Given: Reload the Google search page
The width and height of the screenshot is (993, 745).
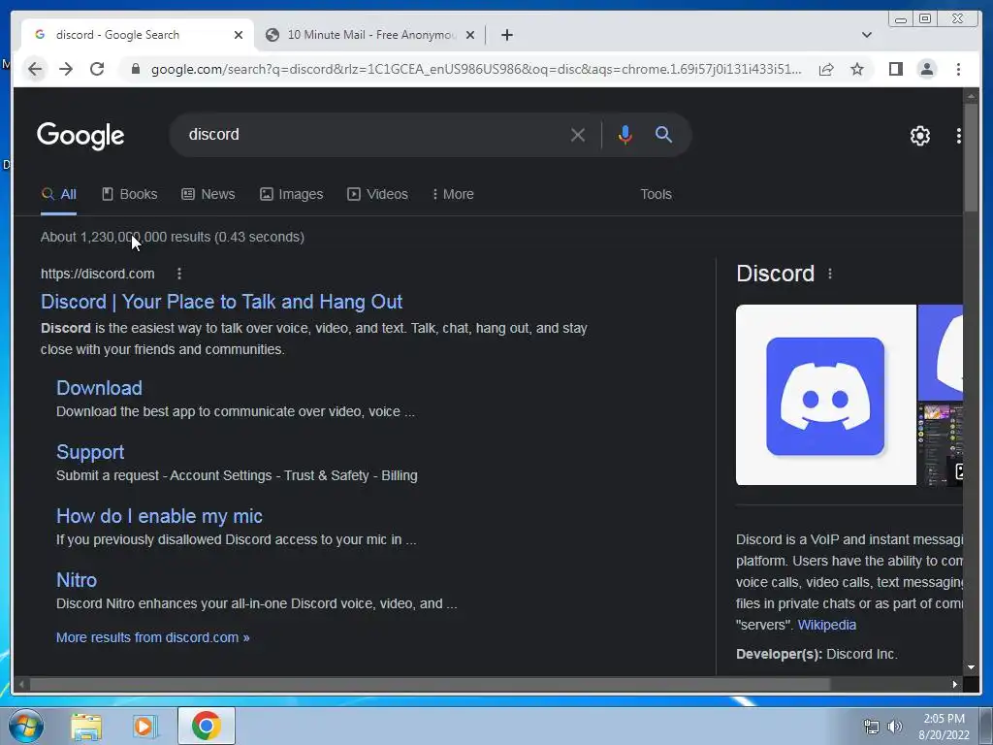Looking at the screenshot, I should tap(97, 69).
